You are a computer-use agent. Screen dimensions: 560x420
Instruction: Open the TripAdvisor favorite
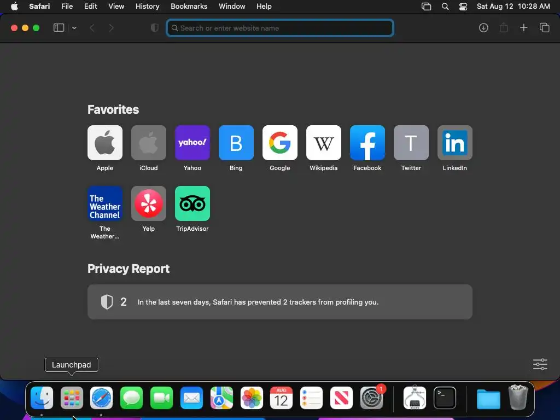[192, 203]
